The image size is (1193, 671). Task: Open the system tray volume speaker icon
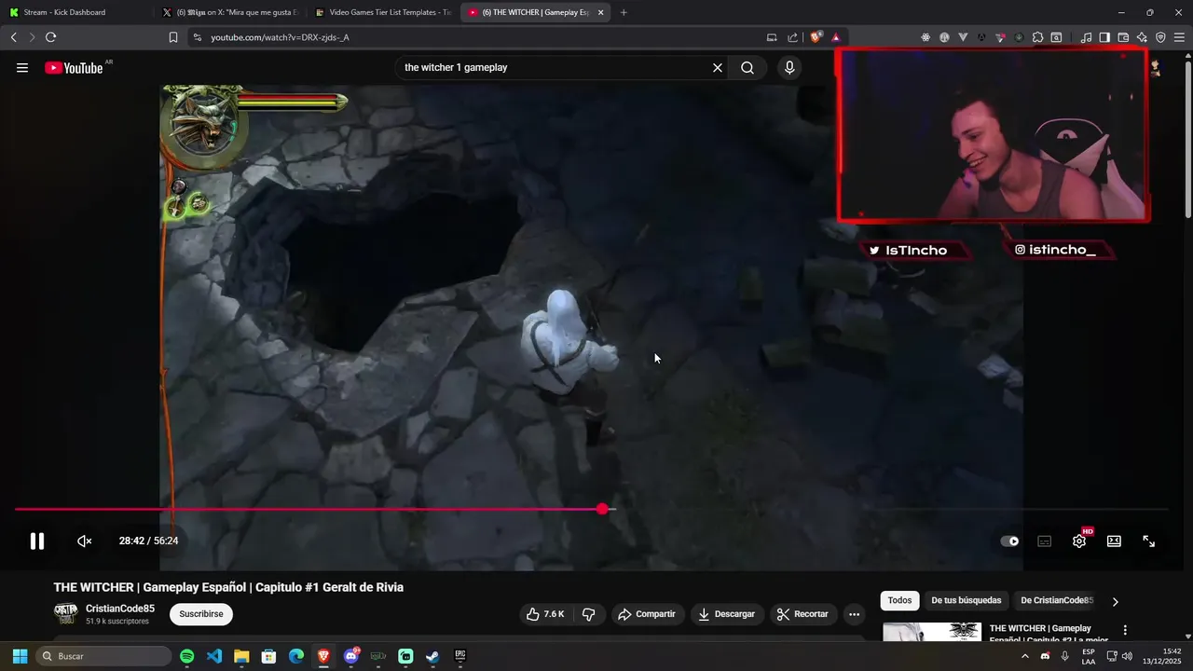pyautogui.click(x=1127, y=656)
